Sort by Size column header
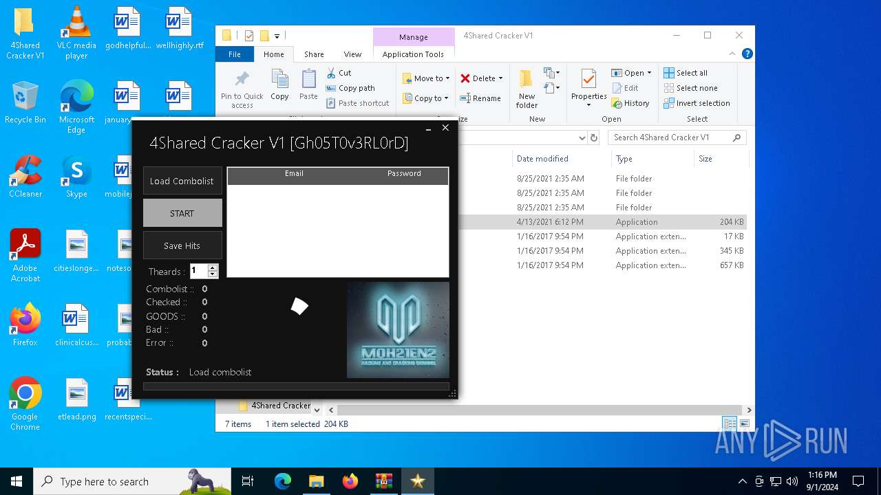The width and height of the screenshot is (881, 495). pos(705,159)
